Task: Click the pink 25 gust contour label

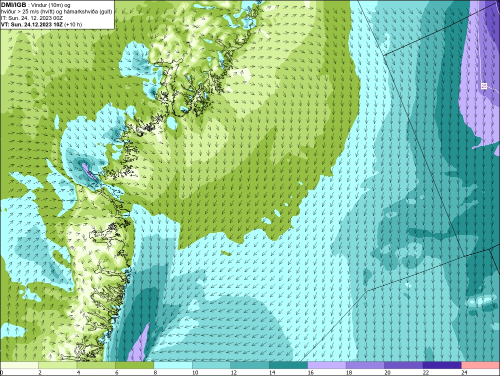Action: tap(483, 86)
